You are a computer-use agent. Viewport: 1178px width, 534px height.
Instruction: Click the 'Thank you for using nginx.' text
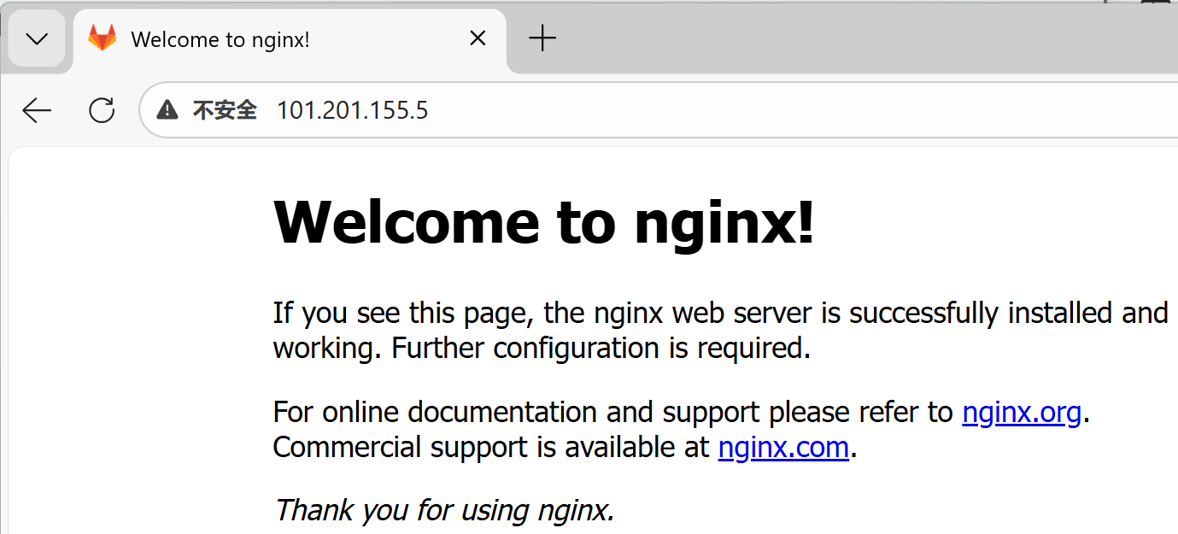point(444,510)
